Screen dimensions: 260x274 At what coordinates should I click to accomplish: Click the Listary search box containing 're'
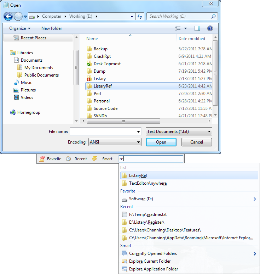151,159
